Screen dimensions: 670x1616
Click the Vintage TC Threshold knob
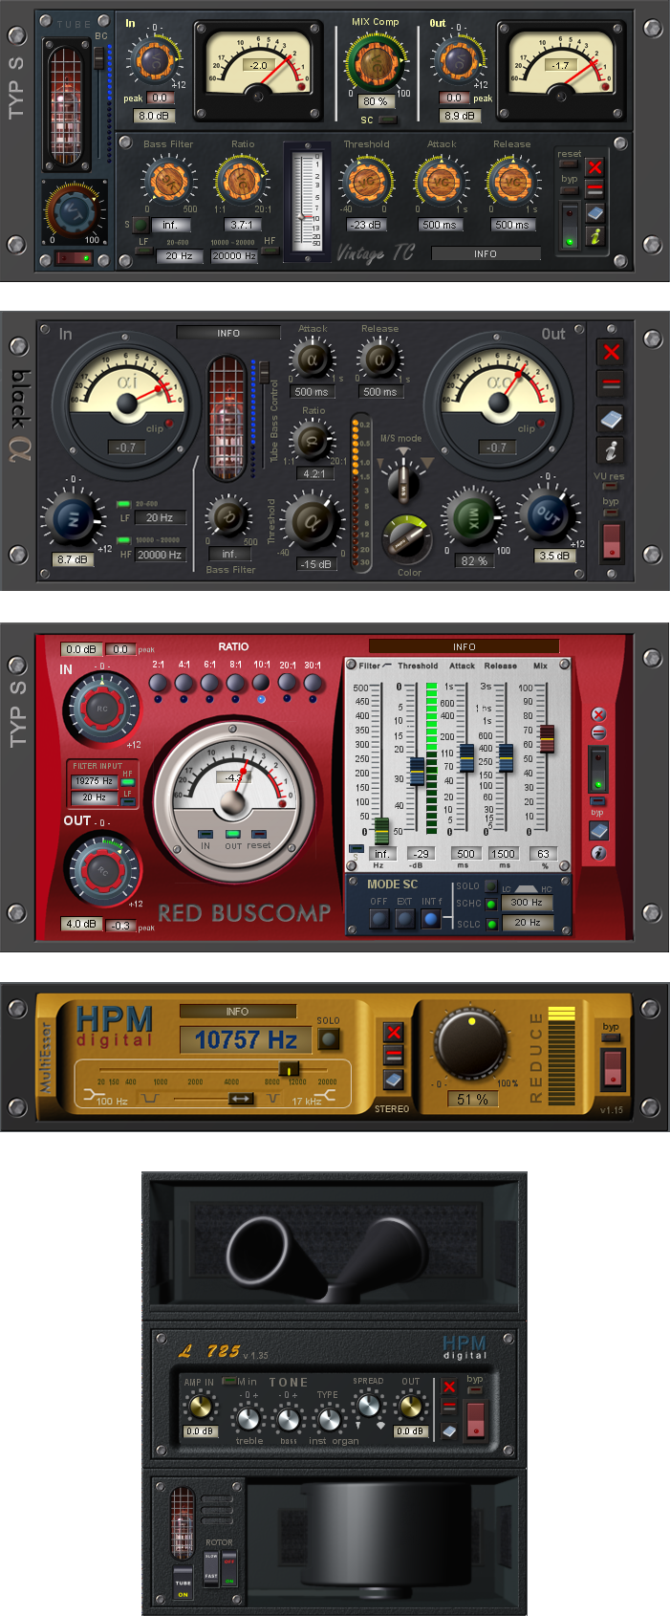click(x=365, y=182)
